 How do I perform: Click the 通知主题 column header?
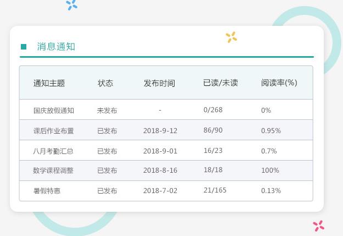click(49, 83)
